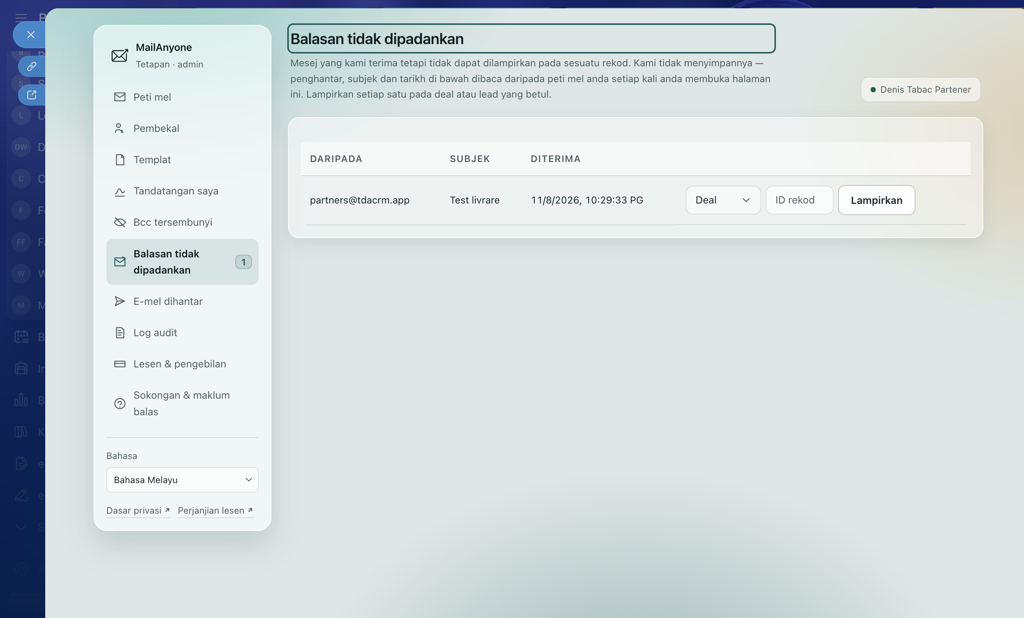Click the MailAnyone envelope logo
1024x618 pixels.
[120, 55]
